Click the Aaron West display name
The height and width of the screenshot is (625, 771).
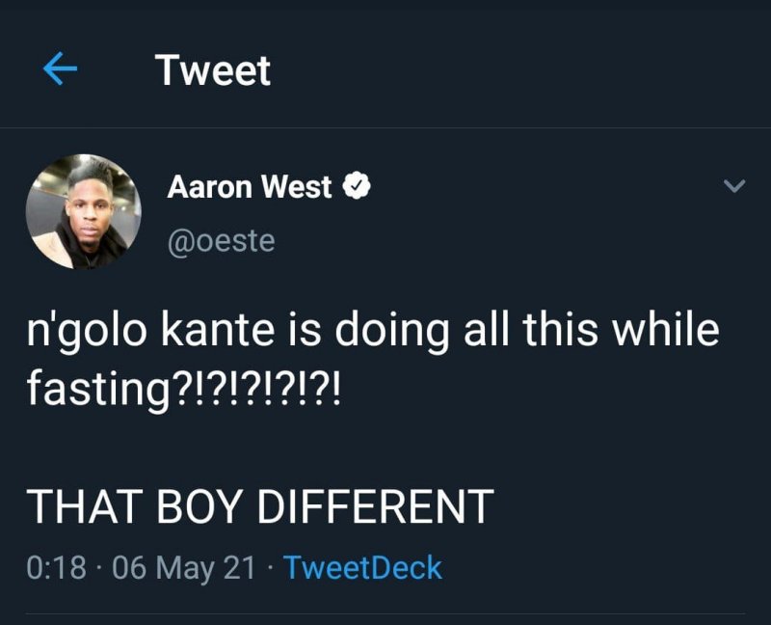pyautogui.click(x=250, y=187)
